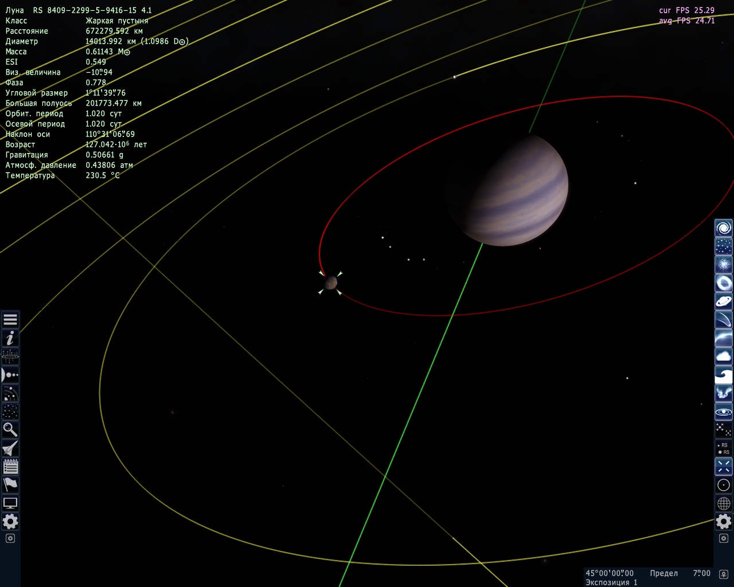This screenshot has height=587, width=734.
Task: Open the planetary system browser icon
Action: click(10, 374)
